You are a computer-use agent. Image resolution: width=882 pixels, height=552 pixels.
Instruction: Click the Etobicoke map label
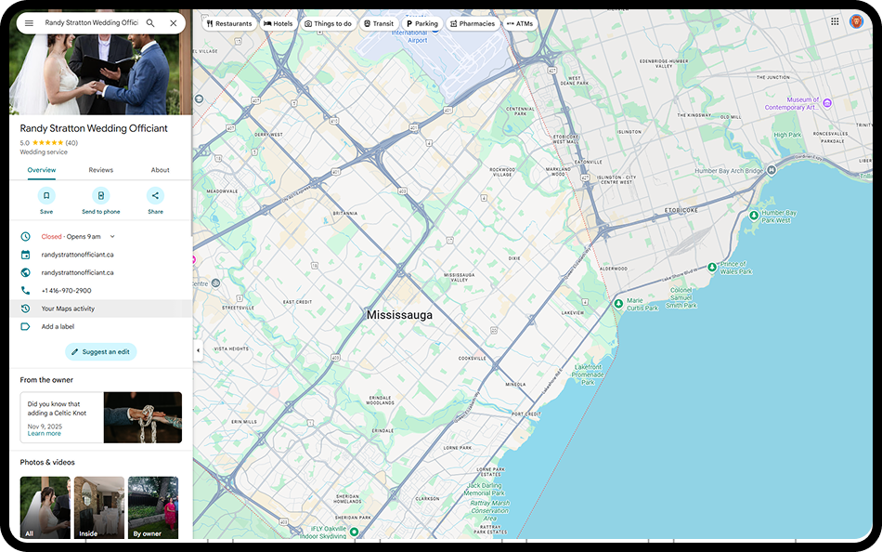[681, 210]
